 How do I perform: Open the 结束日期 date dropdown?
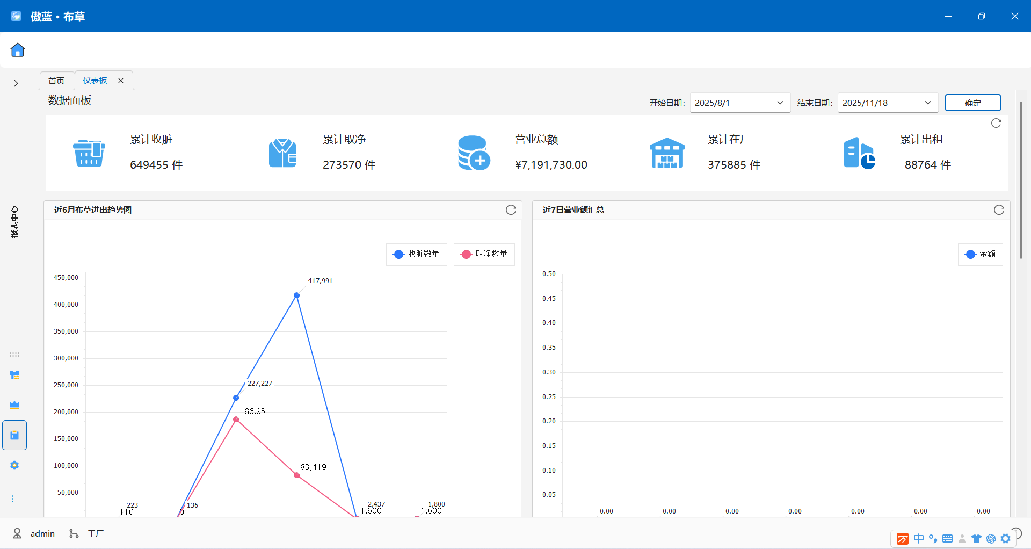point(927,102)
